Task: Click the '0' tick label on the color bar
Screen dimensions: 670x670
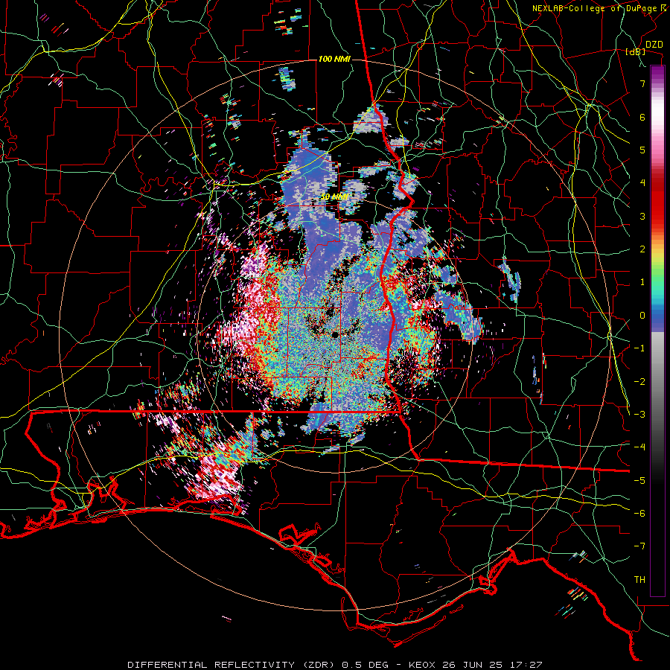Action: point(642,316)
